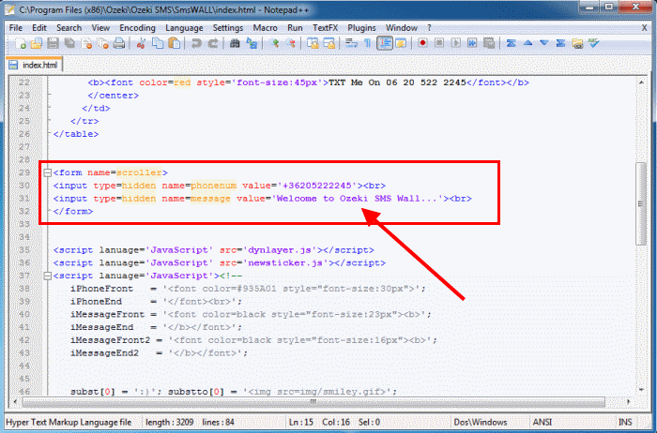Click vertical scrollbar down arrow
This screenshot has height=433, width=657.
[641, 390]
